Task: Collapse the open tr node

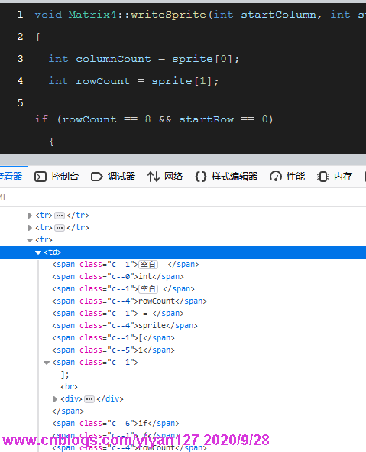Action: click(x=30, y=240)
